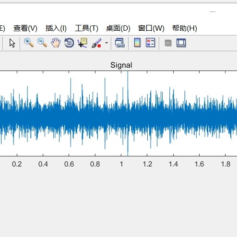237x237 pixels.
Task: Enable the Rotate 3D tool
Action: coord(69,43)
